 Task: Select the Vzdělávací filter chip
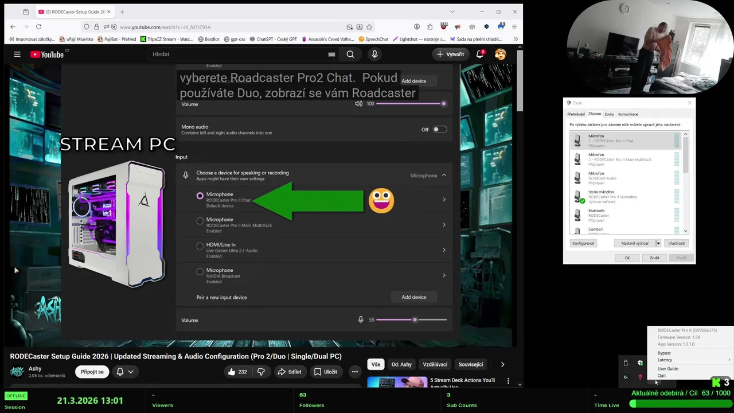[435, 364]
